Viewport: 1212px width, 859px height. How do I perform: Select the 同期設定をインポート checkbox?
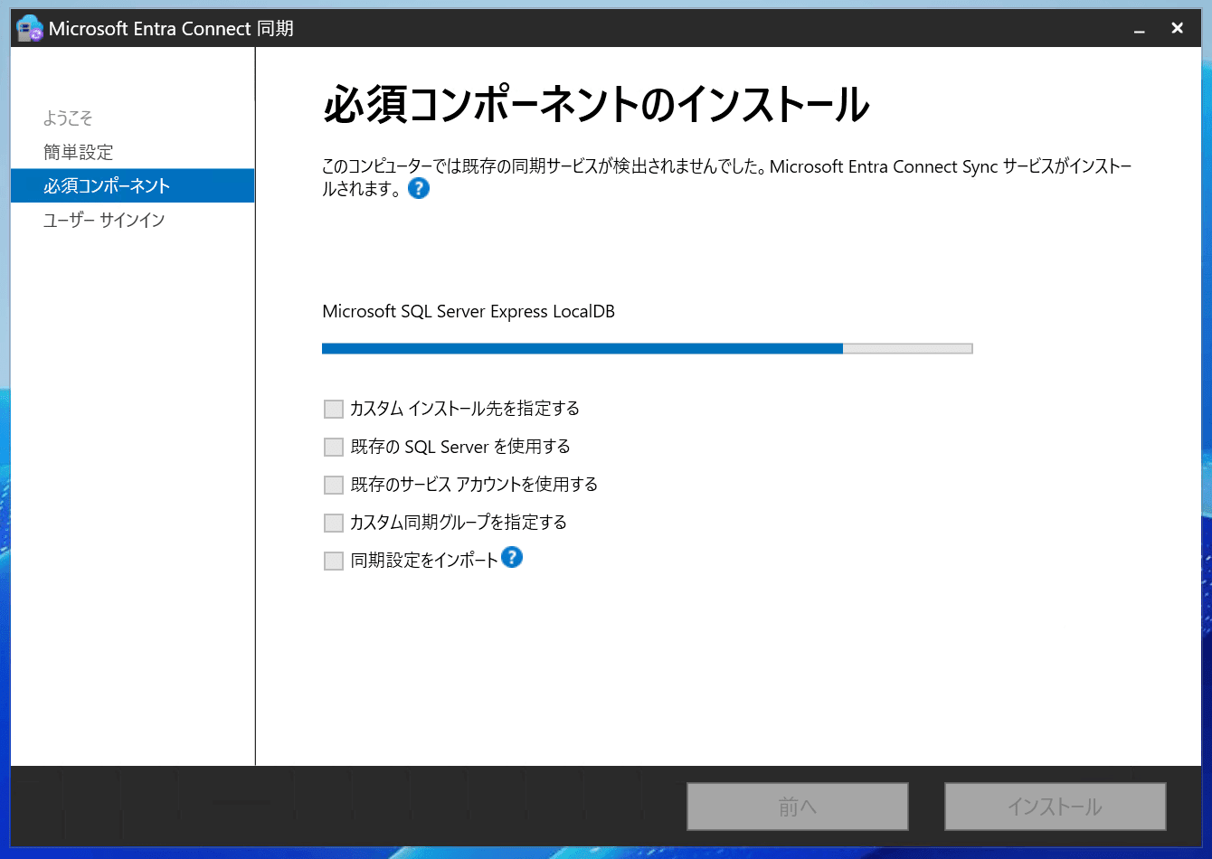pos(334,561)
